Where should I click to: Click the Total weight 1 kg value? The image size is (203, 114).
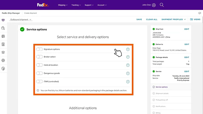coord(187,64)
